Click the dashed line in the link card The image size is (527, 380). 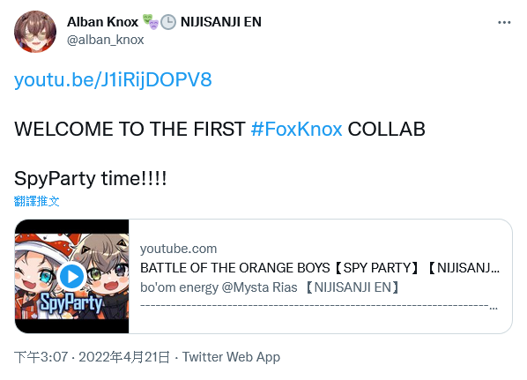pos(319,306)
